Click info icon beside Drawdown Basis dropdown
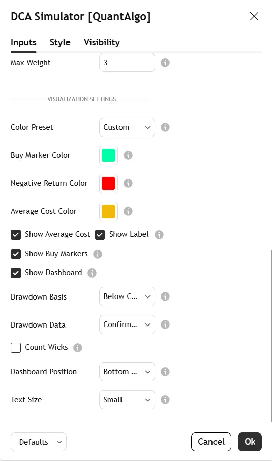The height and width of the screenshot is (461, 272). click(x=165, y=296)
